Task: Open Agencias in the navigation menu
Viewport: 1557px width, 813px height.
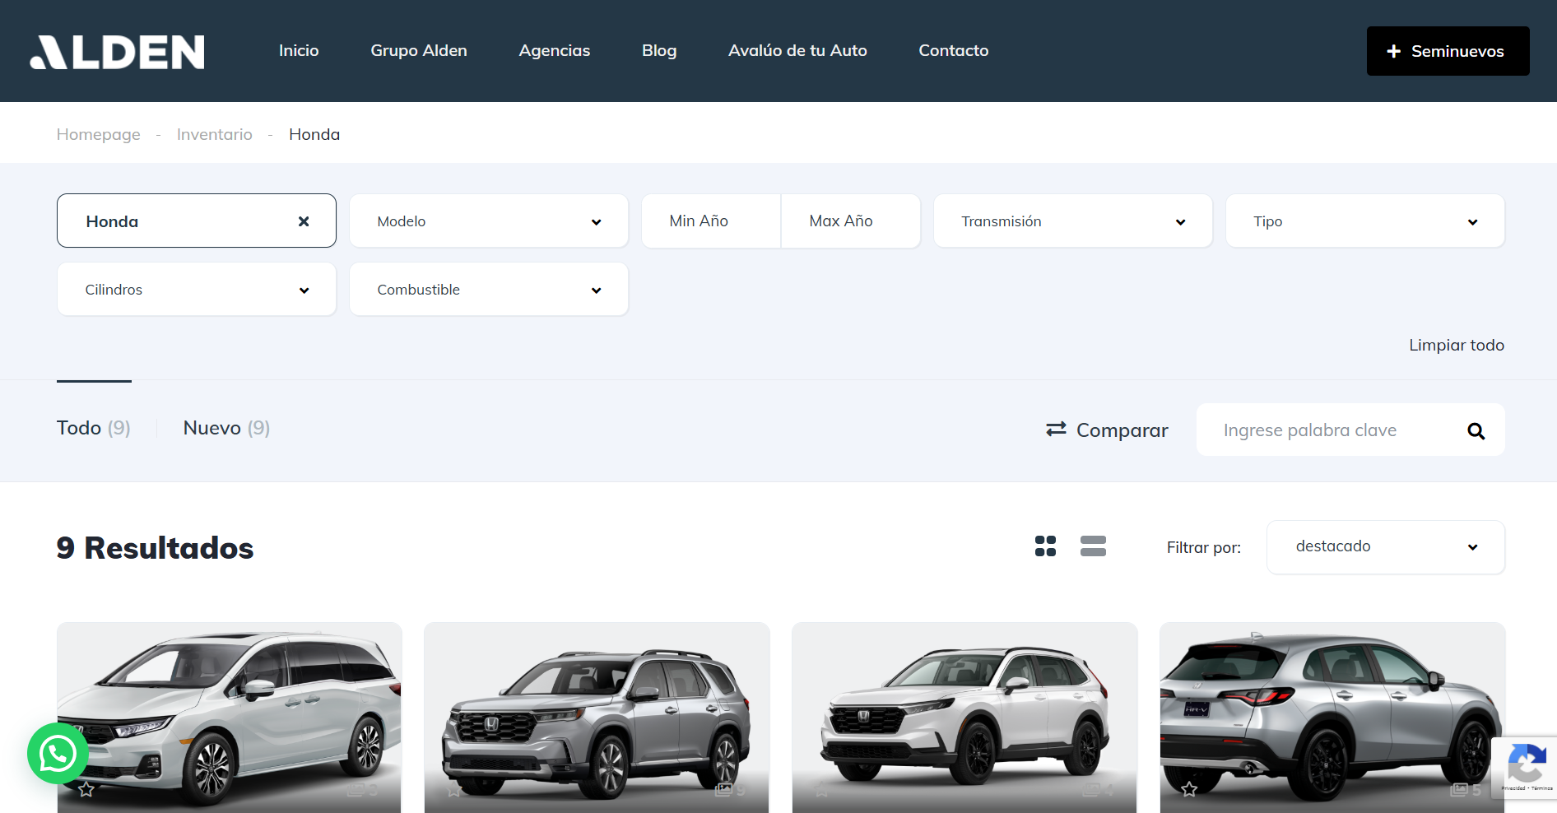Action: pos(554,51)
